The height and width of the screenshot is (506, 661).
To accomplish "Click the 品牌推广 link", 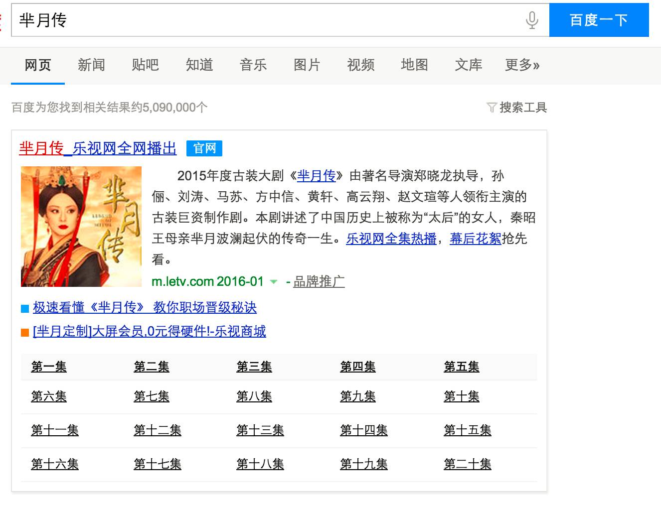I will click(x=319, y=281).
